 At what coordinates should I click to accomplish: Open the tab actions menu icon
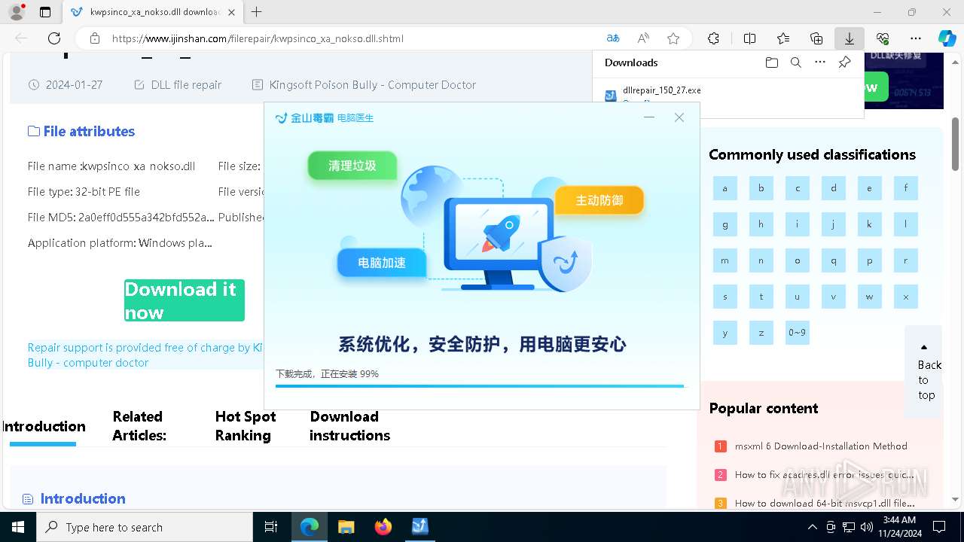(45, 12)
